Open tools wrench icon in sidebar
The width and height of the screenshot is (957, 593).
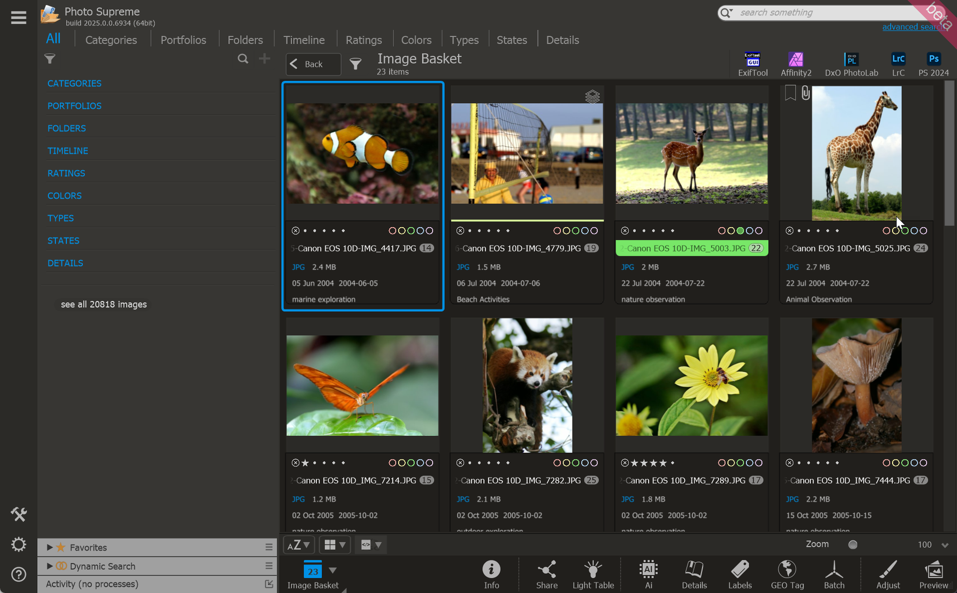point(19,514)
